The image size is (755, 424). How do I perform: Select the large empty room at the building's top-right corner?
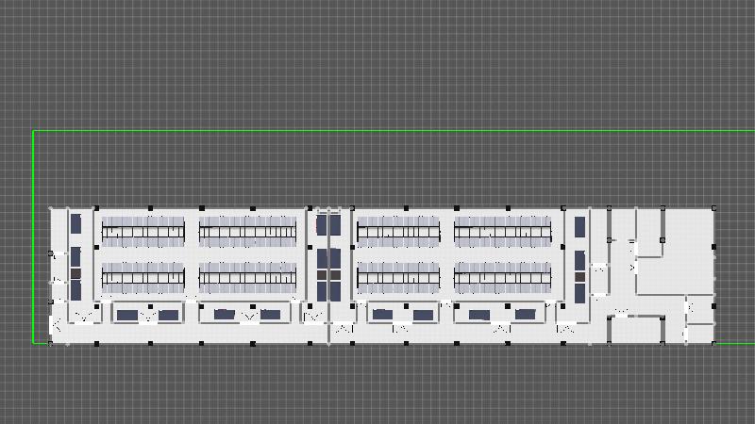pos(689,251)
